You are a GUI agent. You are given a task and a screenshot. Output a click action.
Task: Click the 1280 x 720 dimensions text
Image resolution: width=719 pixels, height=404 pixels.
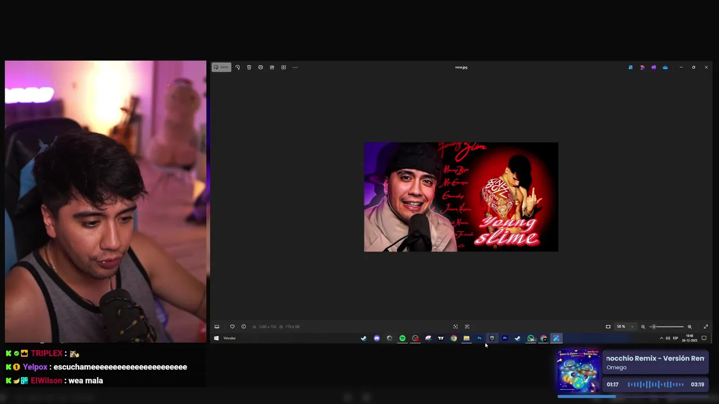[x=267, y=327]
